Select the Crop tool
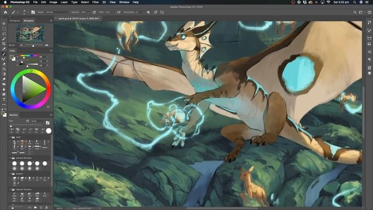The image size is (373, 210). click(4, 44)
